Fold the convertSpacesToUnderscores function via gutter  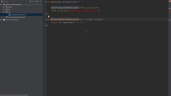(x=46, y=19)
